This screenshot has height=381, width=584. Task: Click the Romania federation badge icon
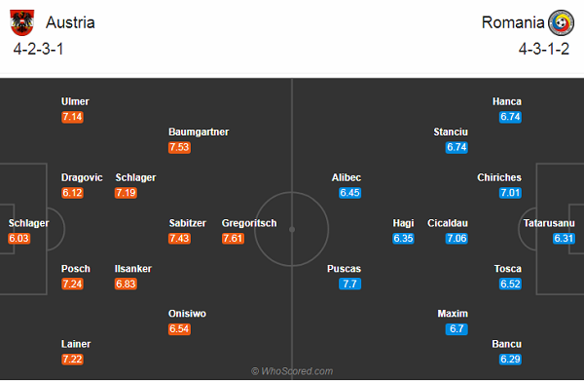point(562,22)
